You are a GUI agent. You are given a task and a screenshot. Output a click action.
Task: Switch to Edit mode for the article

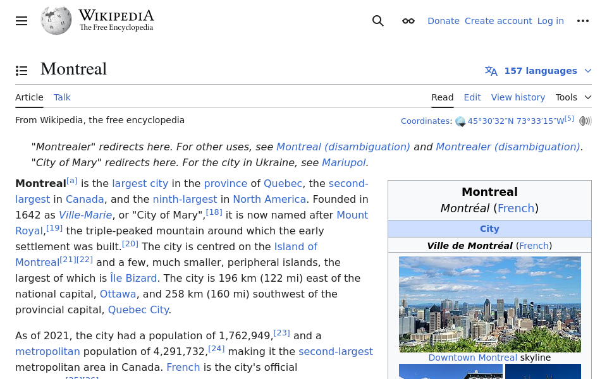(x=472, y=97)
